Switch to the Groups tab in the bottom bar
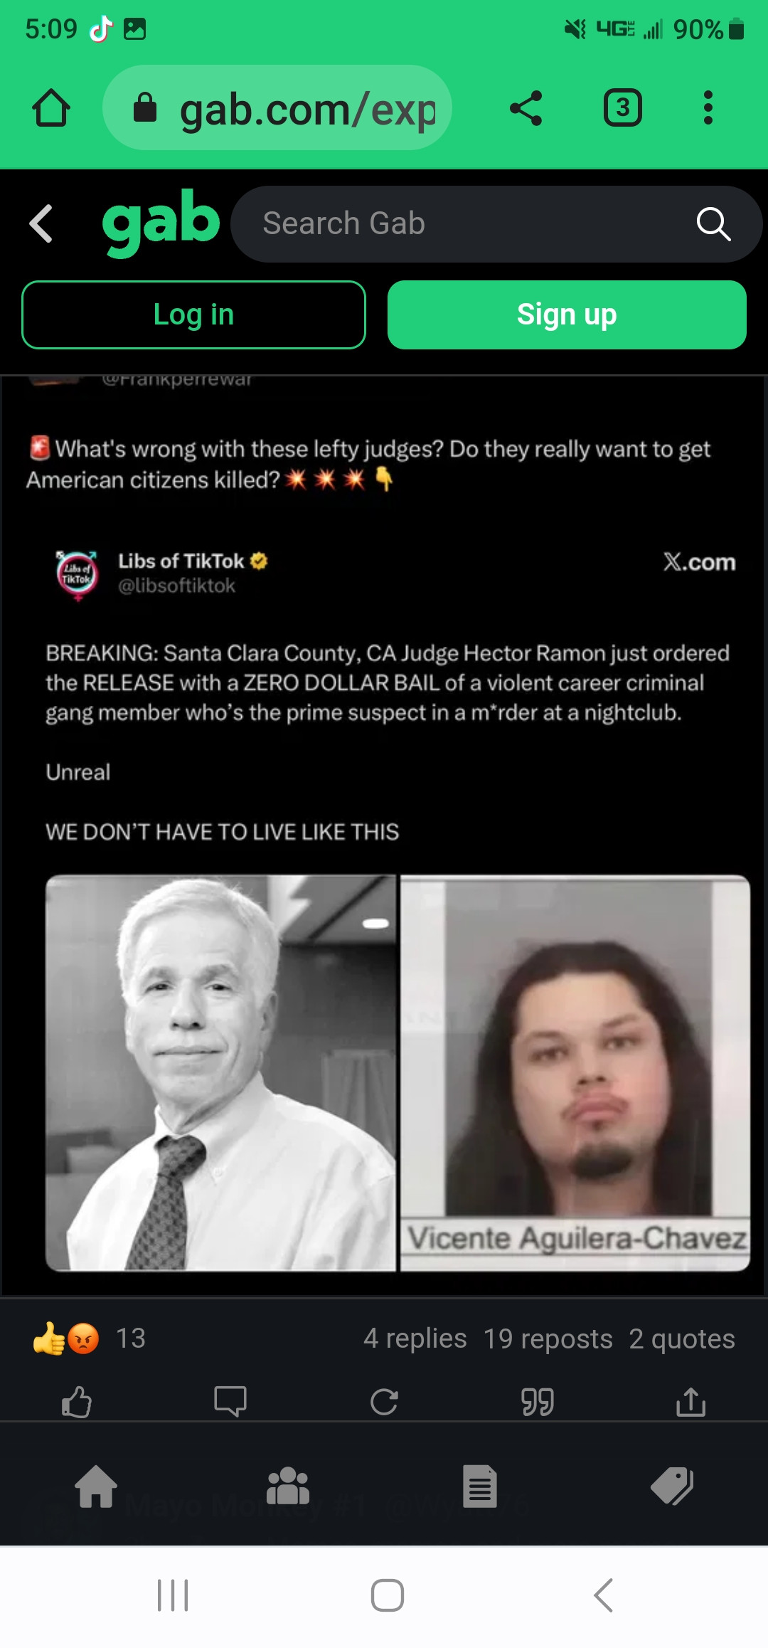The width and height of the screenshot is (768, 1648). point(288,1486)
